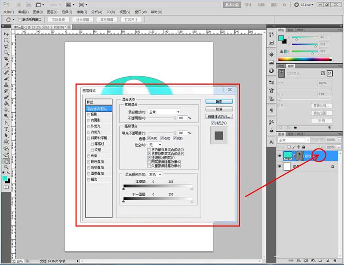This screenshot has height=265, width=344.
Task: Open the 挖空(N) knockout dropdown
Action: pyautogui.click(x=155, y=145)
